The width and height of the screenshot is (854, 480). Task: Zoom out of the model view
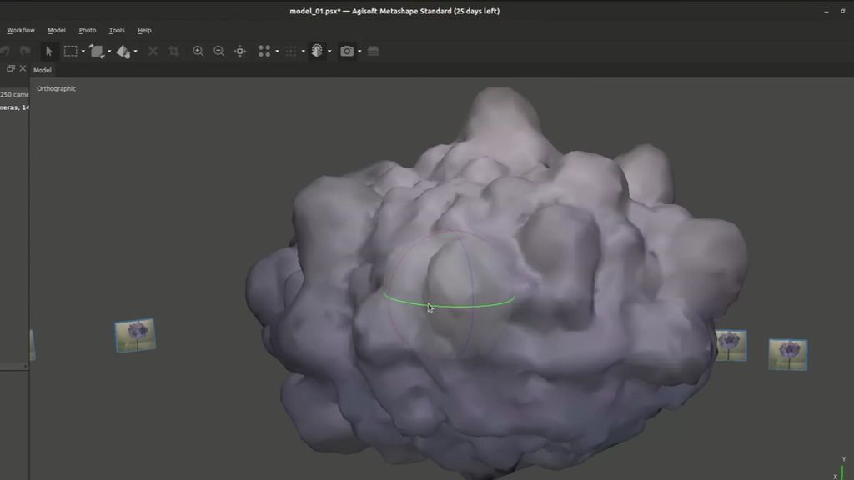pos(219,52)
